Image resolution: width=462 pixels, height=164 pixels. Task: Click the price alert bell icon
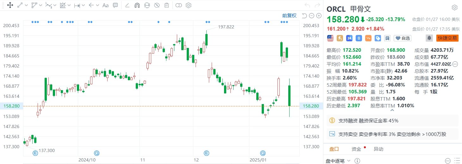[x=429, y=38]
